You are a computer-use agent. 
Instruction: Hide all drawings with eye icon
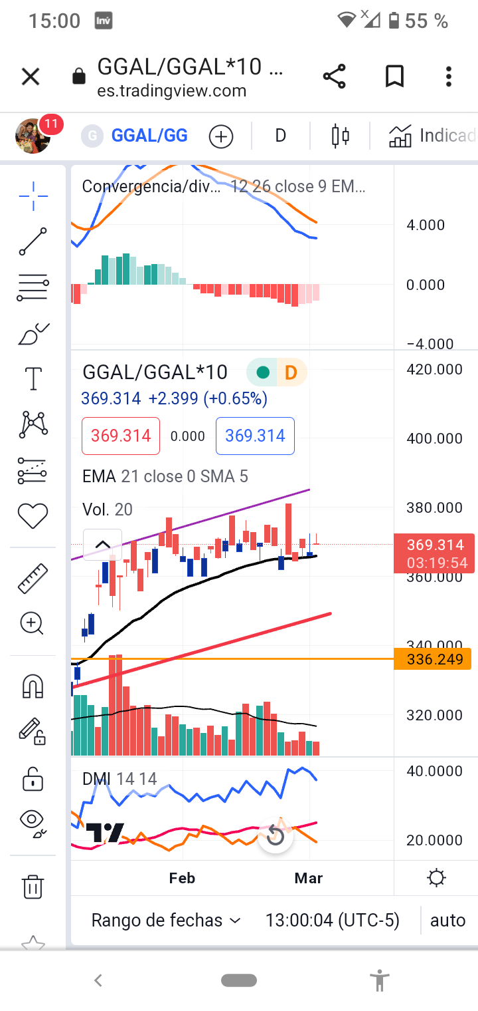pyautogui.click(x=33, y=821)
